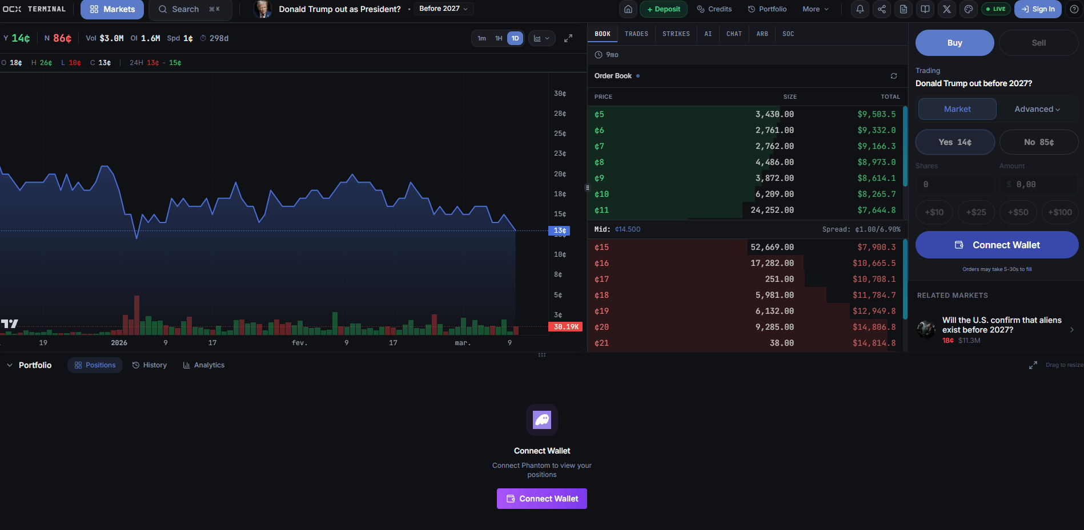Refresh the Order Book
This screenshot has width=1084, height=530.
pyautogui.click(x=894, y=76)
